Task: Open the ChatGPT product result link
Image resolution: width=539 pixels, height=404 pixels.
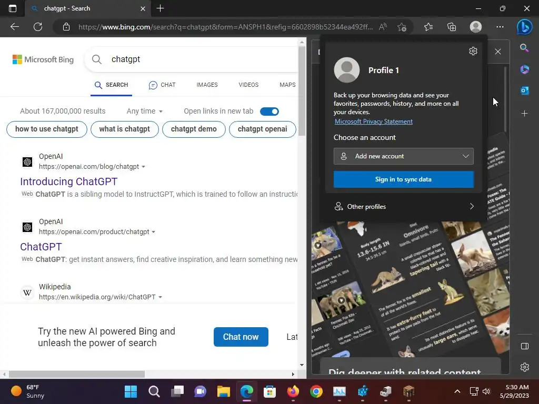Action: click(41, 247)
